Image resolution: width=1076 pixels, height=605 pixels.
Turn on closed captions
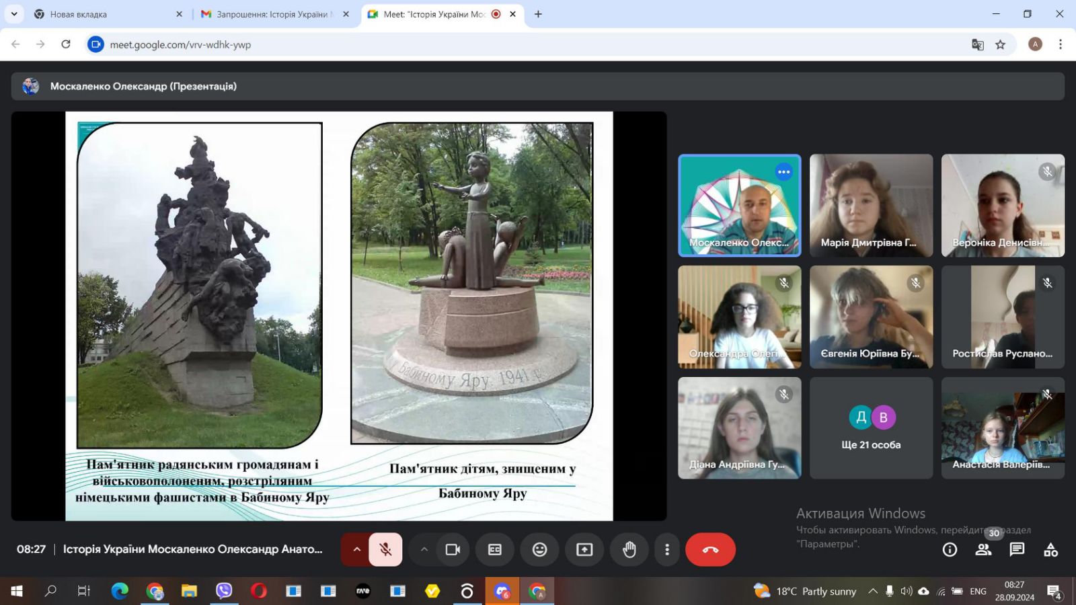[495, 550]
